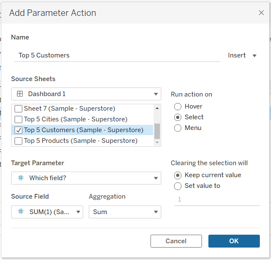Uncheck the Top 5 Customers sheet checkbox
This screenshot has width=271, height=260.
(18, 130)
